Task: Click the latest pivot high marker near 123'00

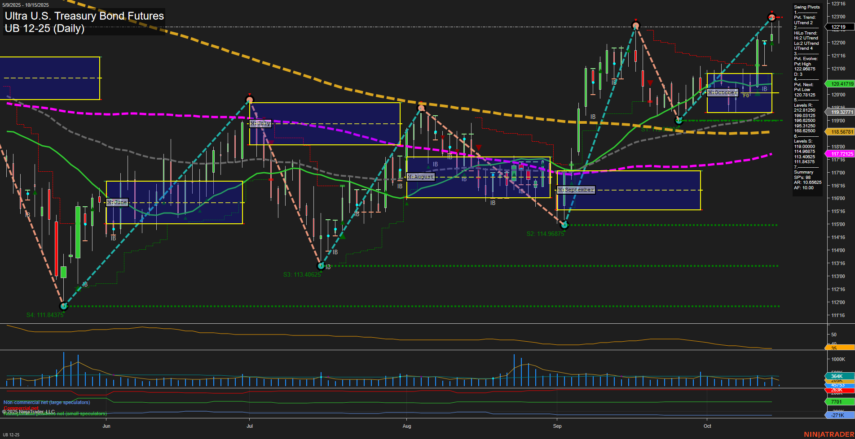Action: 771,17
